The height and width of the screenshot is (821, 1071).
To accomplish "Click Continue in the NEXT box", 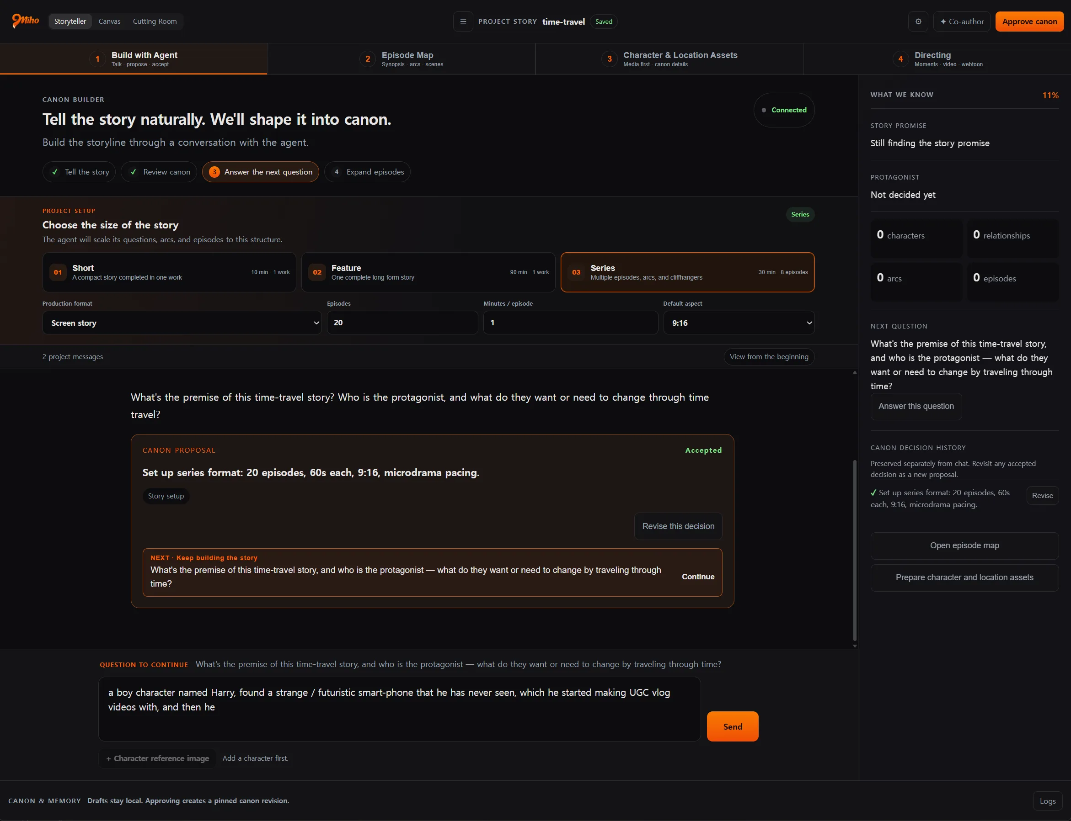I will pyautogui.click(x=698, y=577).
